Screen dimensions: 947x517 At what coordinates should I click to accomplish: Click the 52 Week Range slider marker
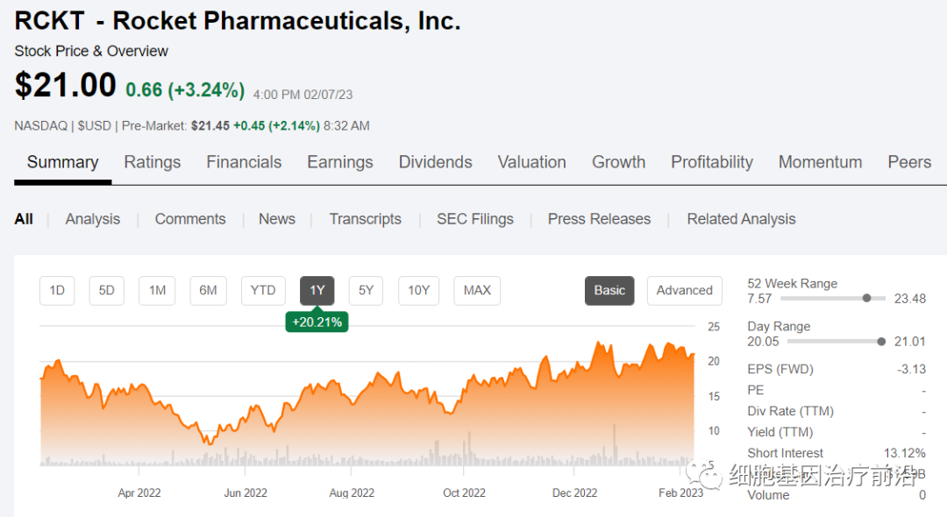point(866,299)
